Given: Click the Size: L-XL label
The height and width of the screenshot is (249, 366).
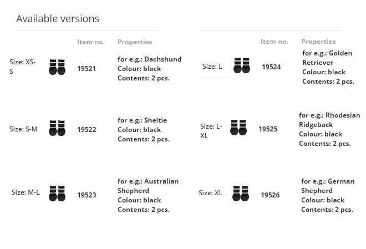Looking at the screenshot, I should [211, 131].
